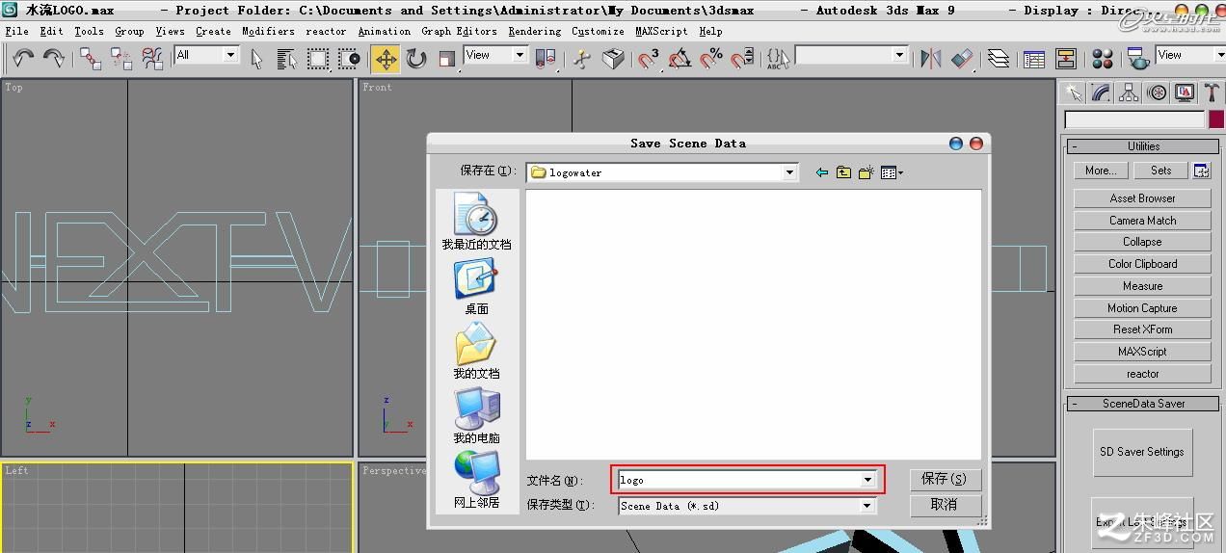Expand the file name dropdown arrow

(867, 480)
